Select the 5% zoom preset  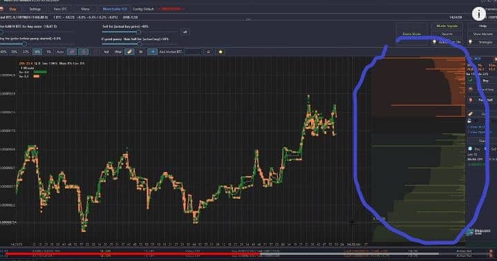(48, 52)
